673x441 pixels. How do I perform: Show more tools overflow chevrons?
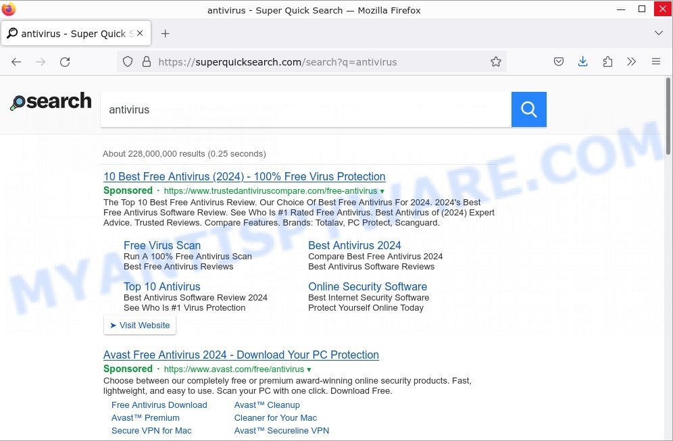631,61
